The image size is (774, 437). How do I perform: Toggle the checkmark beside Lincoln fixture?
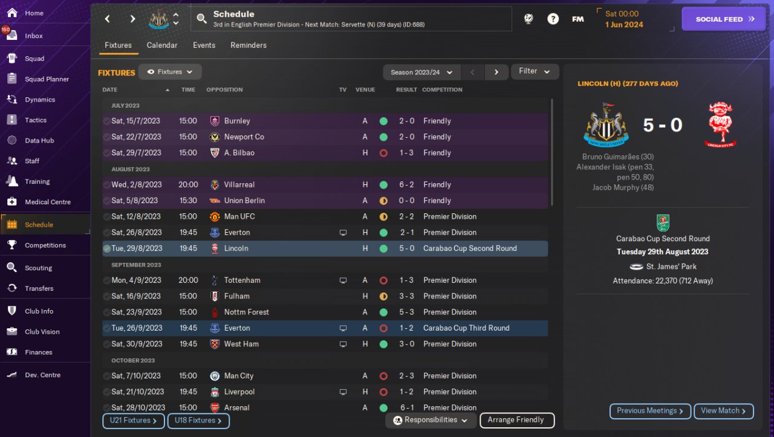point(107,248)
